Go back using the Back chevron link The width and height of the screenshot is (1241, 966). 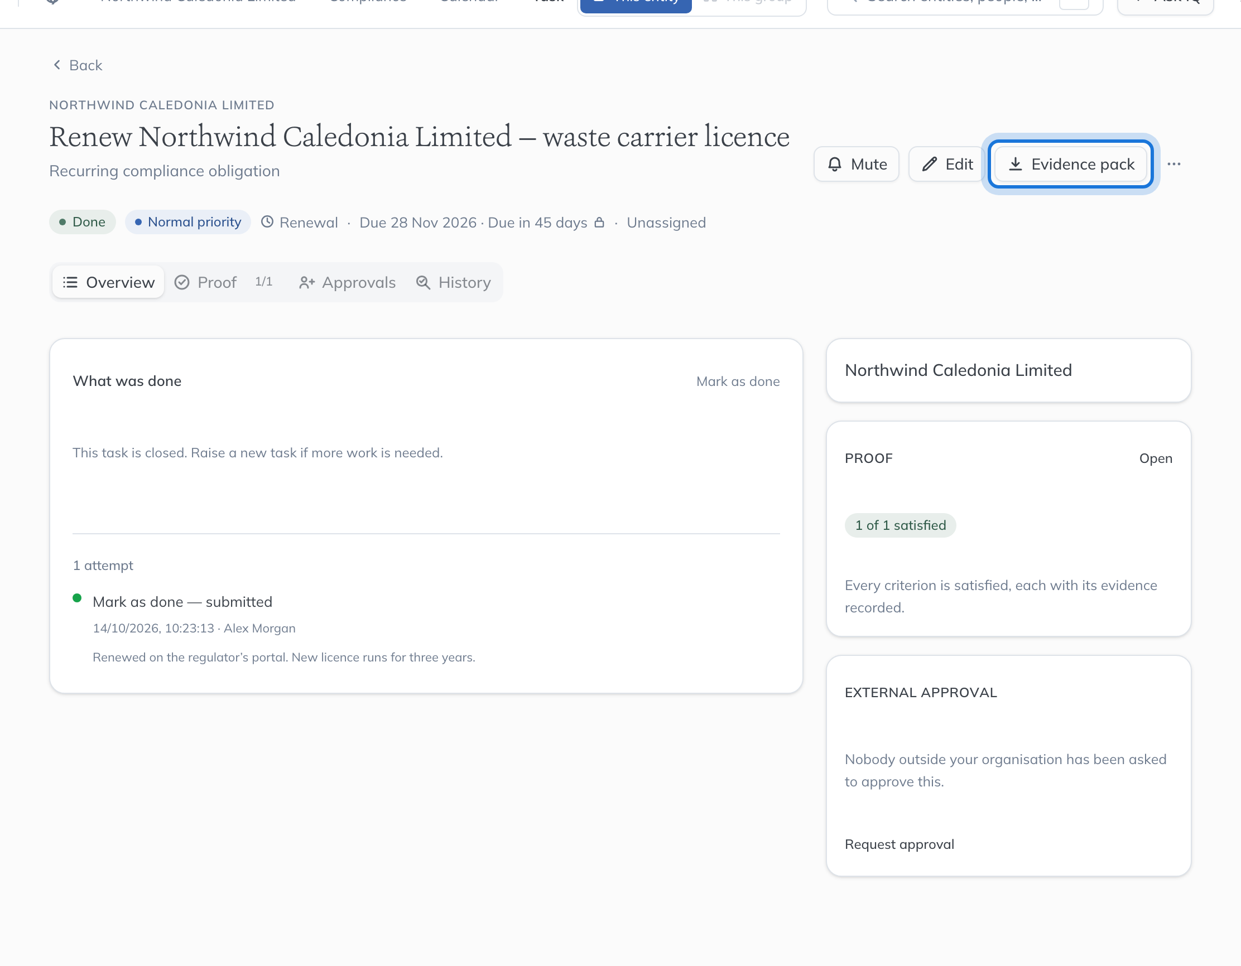(x=77, y=65)
